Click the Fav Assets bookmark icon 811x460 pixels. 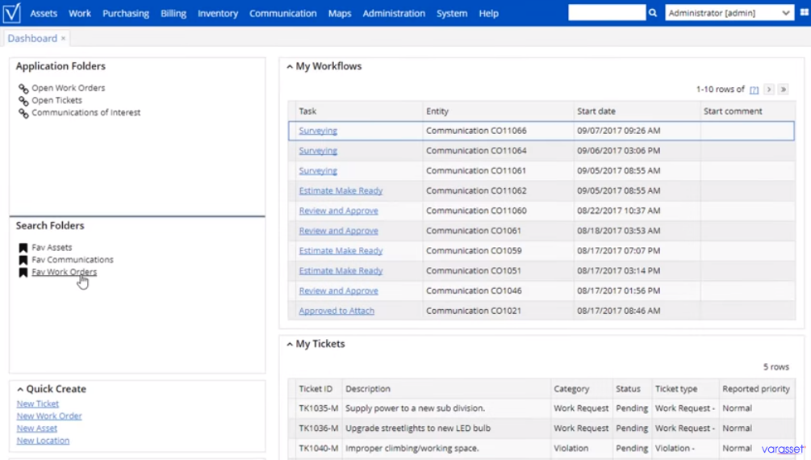click(23, 248)
